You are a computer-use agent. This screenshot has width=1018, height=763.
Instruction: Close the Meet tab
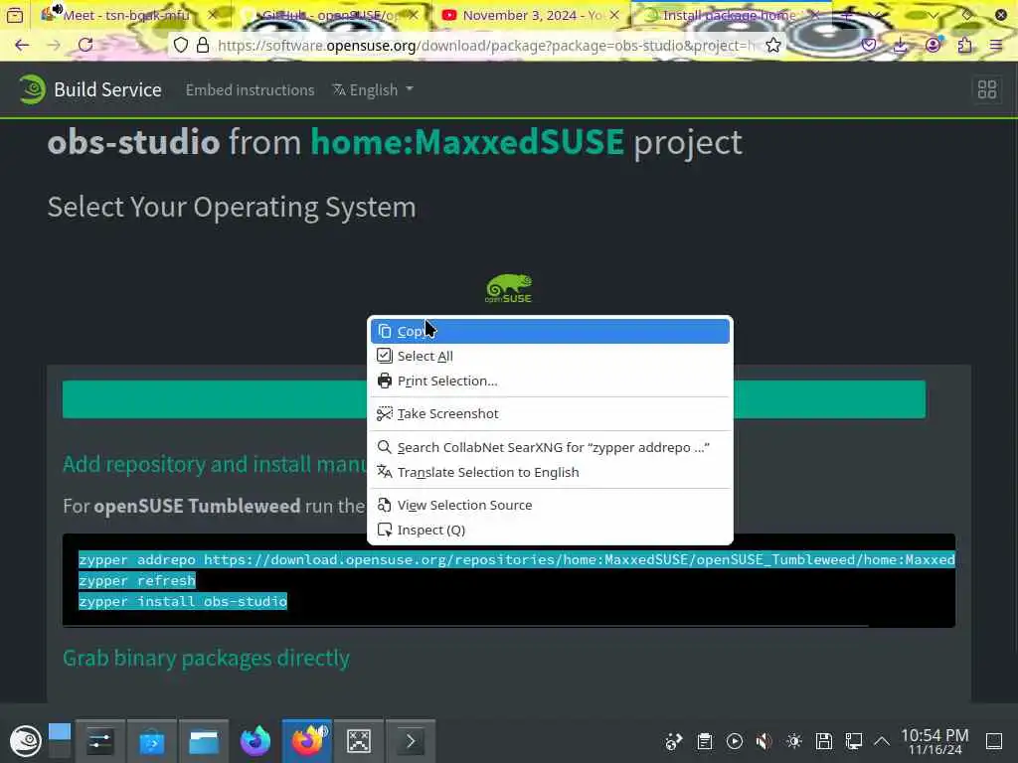(213, 15)
